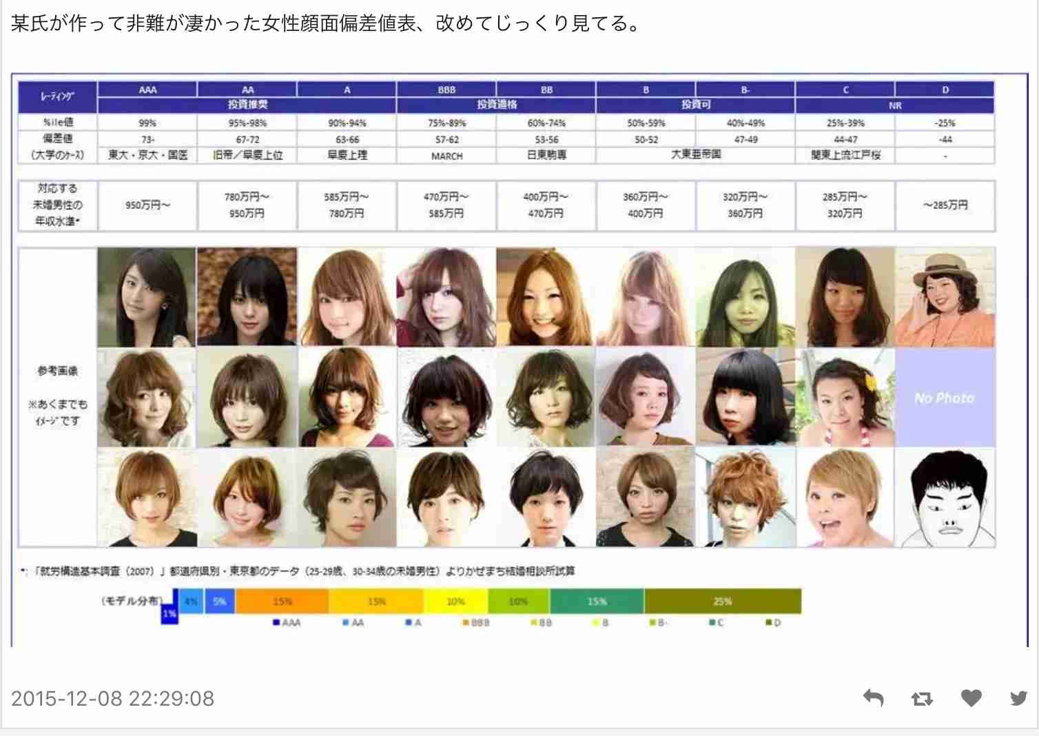Click the 57-62 deviation value cell
The width and height of the screenshot is (1039, 736).
[446, 139]
